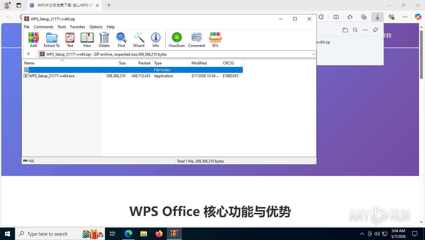Image resolution: width=425 pixels, height=240 pixels.
Task: Start VirusScan on the archive
Action: coord(177,40)
